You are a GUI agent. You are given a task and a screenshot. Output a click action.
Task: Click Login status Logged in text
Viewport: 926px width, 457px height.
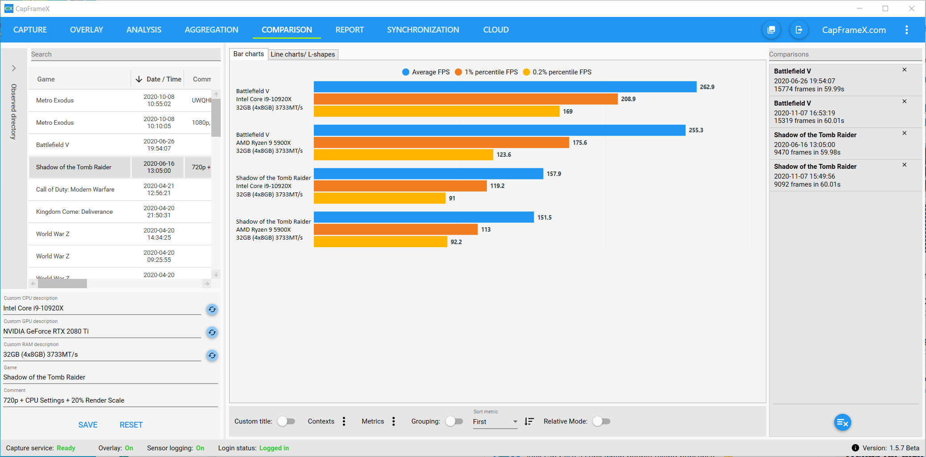(x=253, y=448)
